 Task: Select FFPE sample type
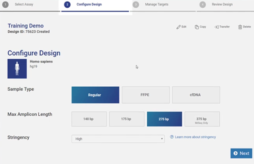pyautogui.click(x=146, y=95)
